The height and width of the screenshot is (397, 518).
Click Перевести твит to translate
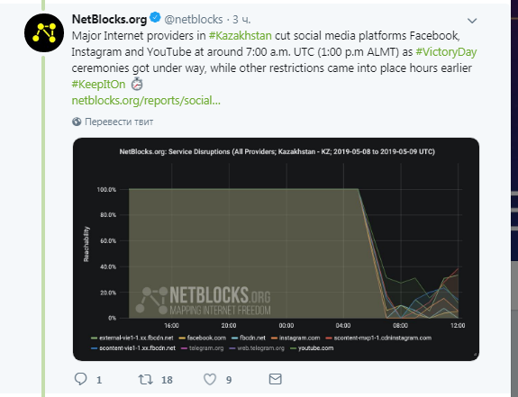point(119,122)
